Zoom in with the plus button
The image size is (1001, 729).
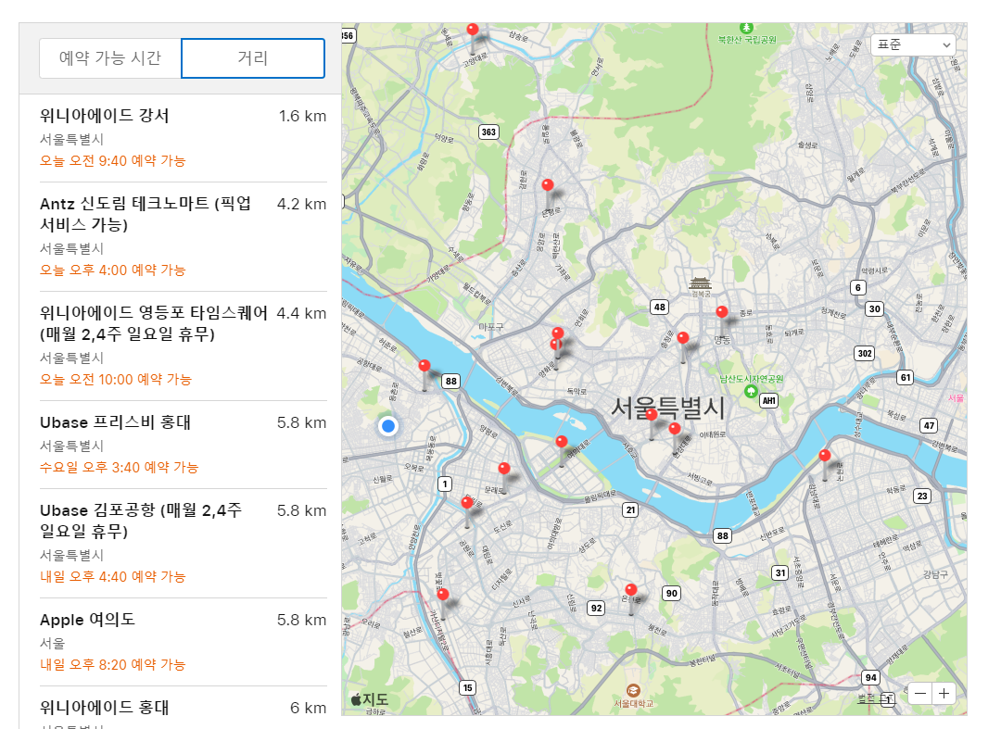944,693
